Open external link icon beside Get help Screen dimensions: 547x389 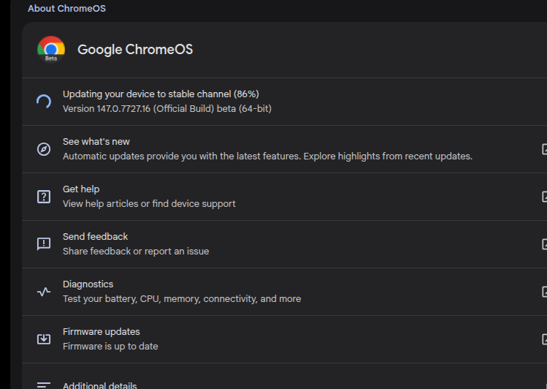pyautogui.click(x=543, y=197)
